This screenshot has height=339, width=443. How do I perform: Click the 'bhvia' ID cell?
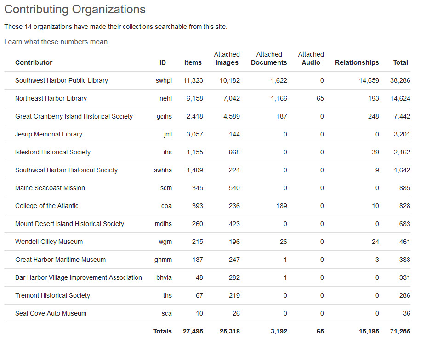point(164,277)
